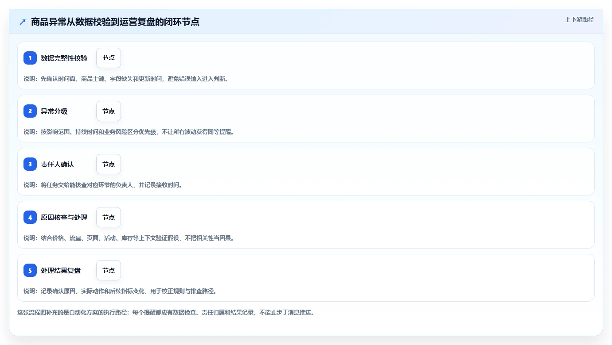Click 节点 button next to 处理结果复盘
The height and width of the screenshot is (345, 612).
click(x=109, y=270)
